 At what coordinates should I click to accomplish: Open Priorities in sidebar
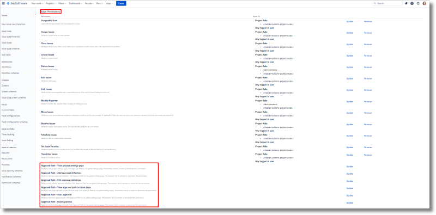pos(6,165)
